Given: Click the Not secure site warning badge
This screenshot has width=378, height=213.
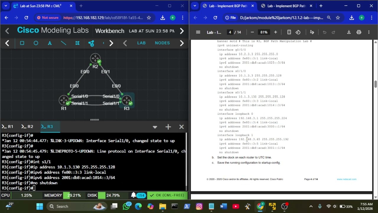Looking at the screenshot, I should [x=48, y=18].
